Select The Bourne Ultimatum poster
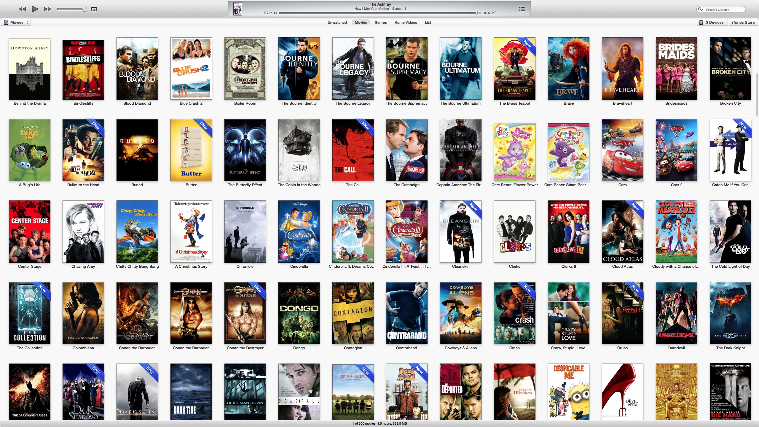 coord(461,68)
